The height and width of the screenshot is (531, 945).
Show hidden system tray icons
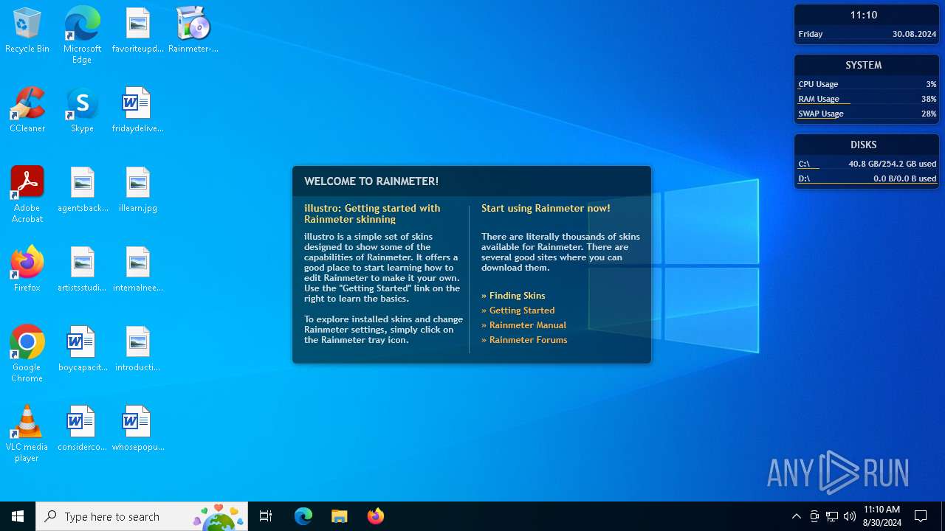796,516
